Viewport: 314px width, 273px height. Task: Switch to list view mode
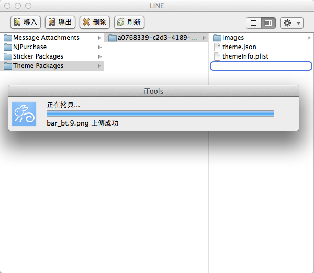253,23
